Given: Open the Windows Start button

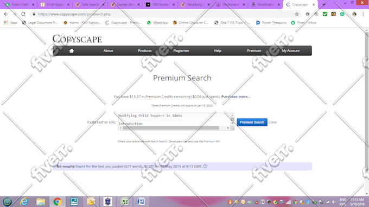Looking at the screenshot, I should 7,202.
